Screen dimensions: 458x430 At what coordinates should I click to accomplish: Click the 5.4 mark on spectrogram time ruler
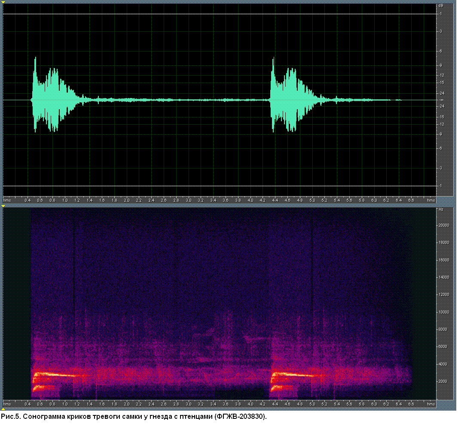[337, 404]
